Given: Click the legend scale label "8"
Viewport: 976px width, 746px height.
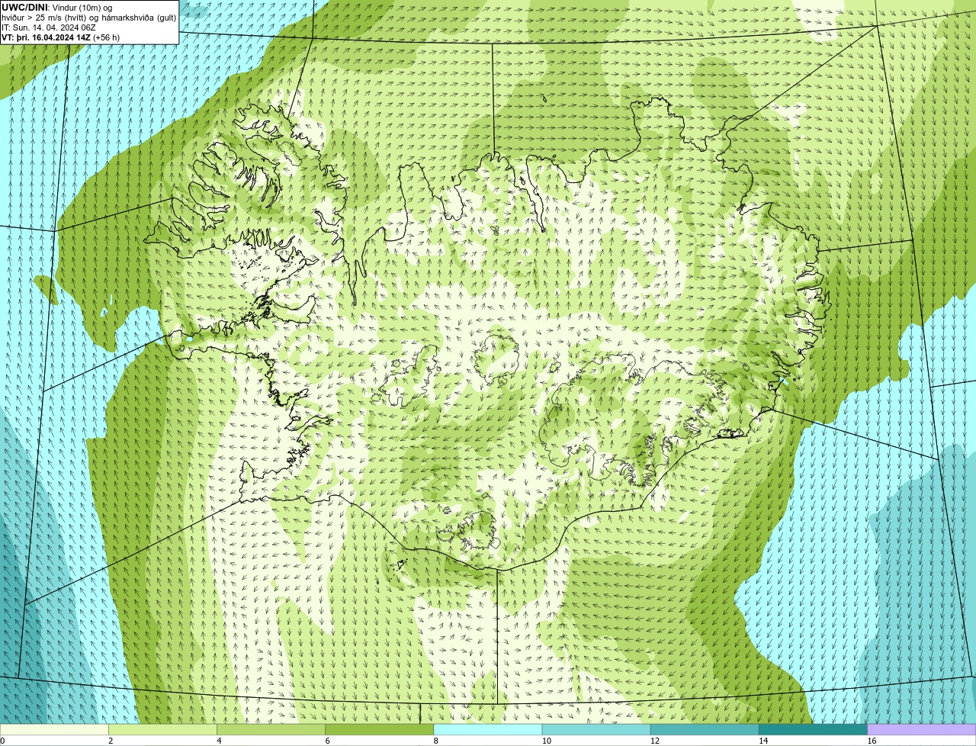Looking at the screenshot, I should 435,741.
